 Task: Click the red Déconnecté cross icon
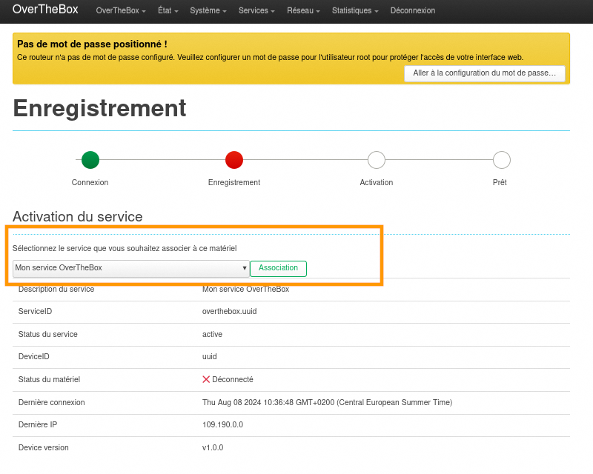[207, 379]
